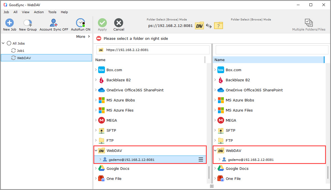Screen dimensions: 331x190
Task: Click left pane vertical scrollbar
Action: 209,172
